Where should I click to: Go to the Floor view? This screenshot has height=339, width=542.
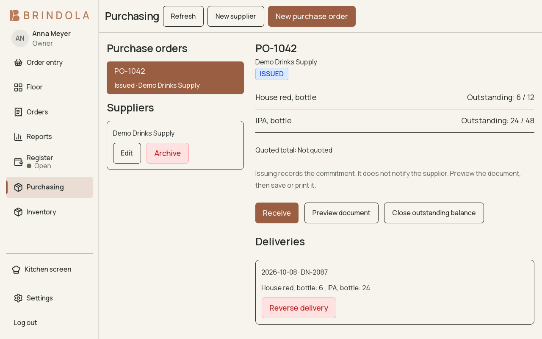click(50, 87)
